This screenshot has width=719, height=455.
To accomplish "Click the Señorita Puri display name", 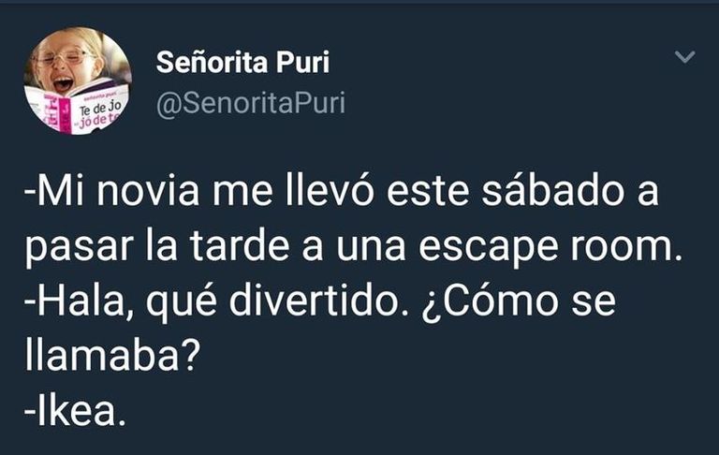I will pyautogui.click(x=242, y=62).
